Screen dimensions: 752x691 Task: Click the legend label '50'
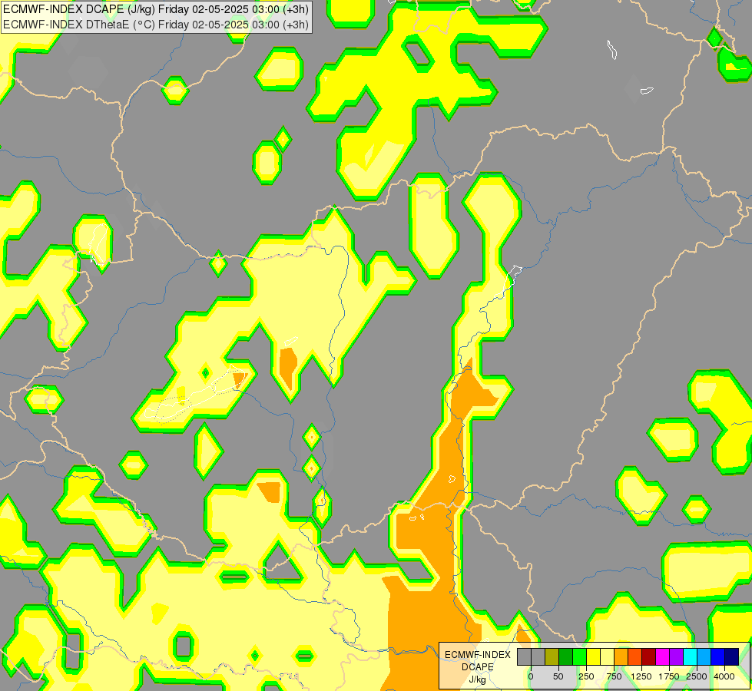pyautogui.click(x=558, y=676)
